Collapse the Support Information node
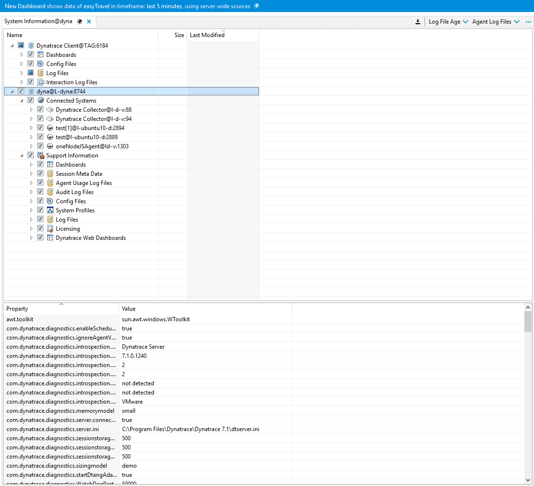The width and height of the screenshot is (534, 486). pos(22,156)
